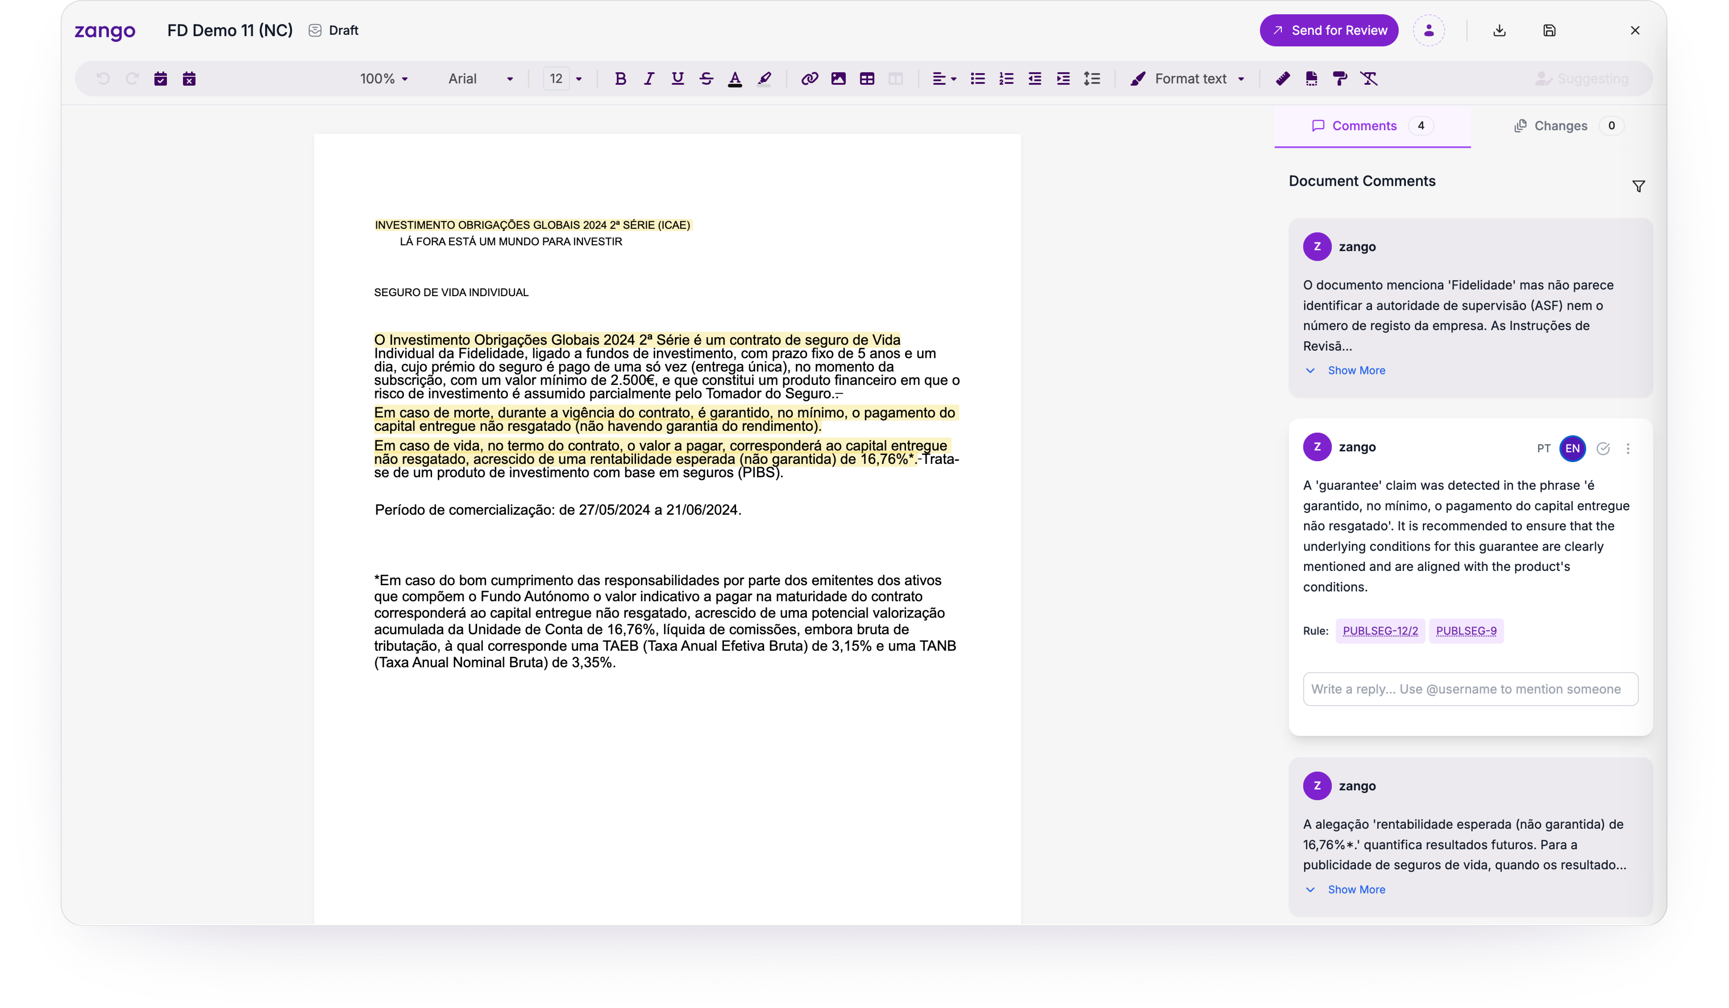Click the Suggesting mode toggle
This screenshot has height=1008, width=1729.
click(1582, 79)
